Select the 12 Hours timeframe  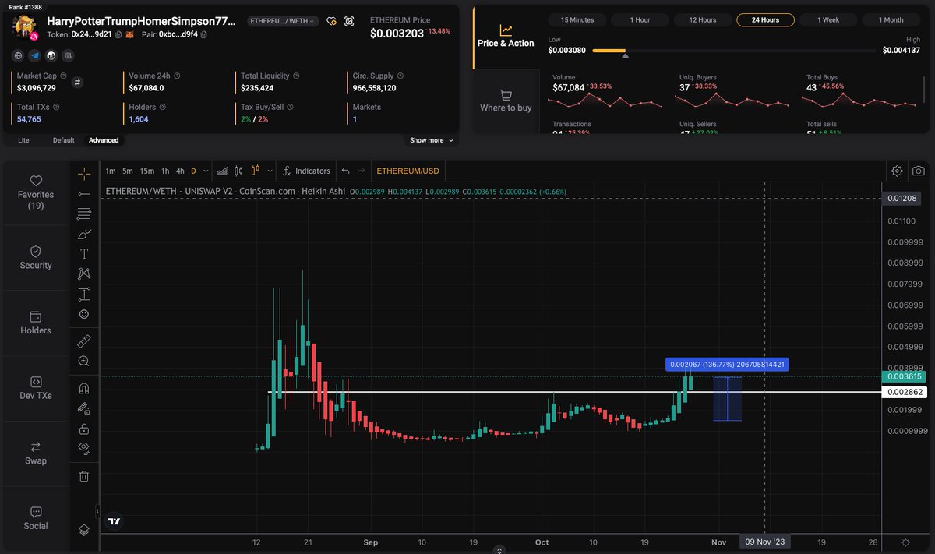[x=703, y=19]
